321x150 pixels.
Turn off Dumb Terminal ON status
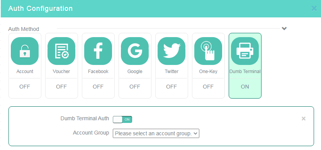point(245,87)
